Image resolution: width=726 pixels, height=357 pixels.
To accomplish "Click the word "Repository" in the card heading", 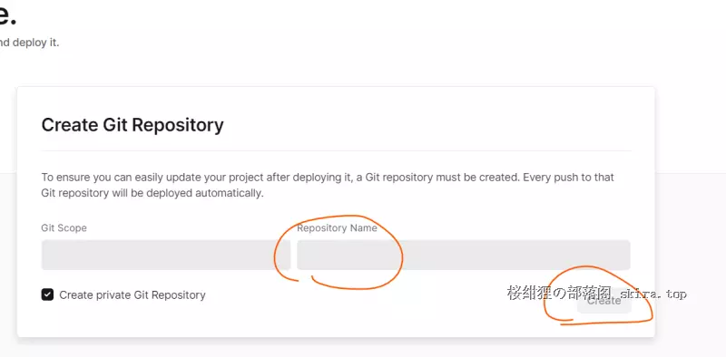I will 176,125.
